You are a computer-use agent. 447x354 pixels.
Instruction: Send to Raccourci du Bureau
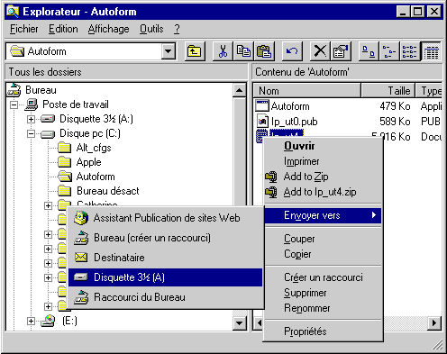click(x=165, y=297)
